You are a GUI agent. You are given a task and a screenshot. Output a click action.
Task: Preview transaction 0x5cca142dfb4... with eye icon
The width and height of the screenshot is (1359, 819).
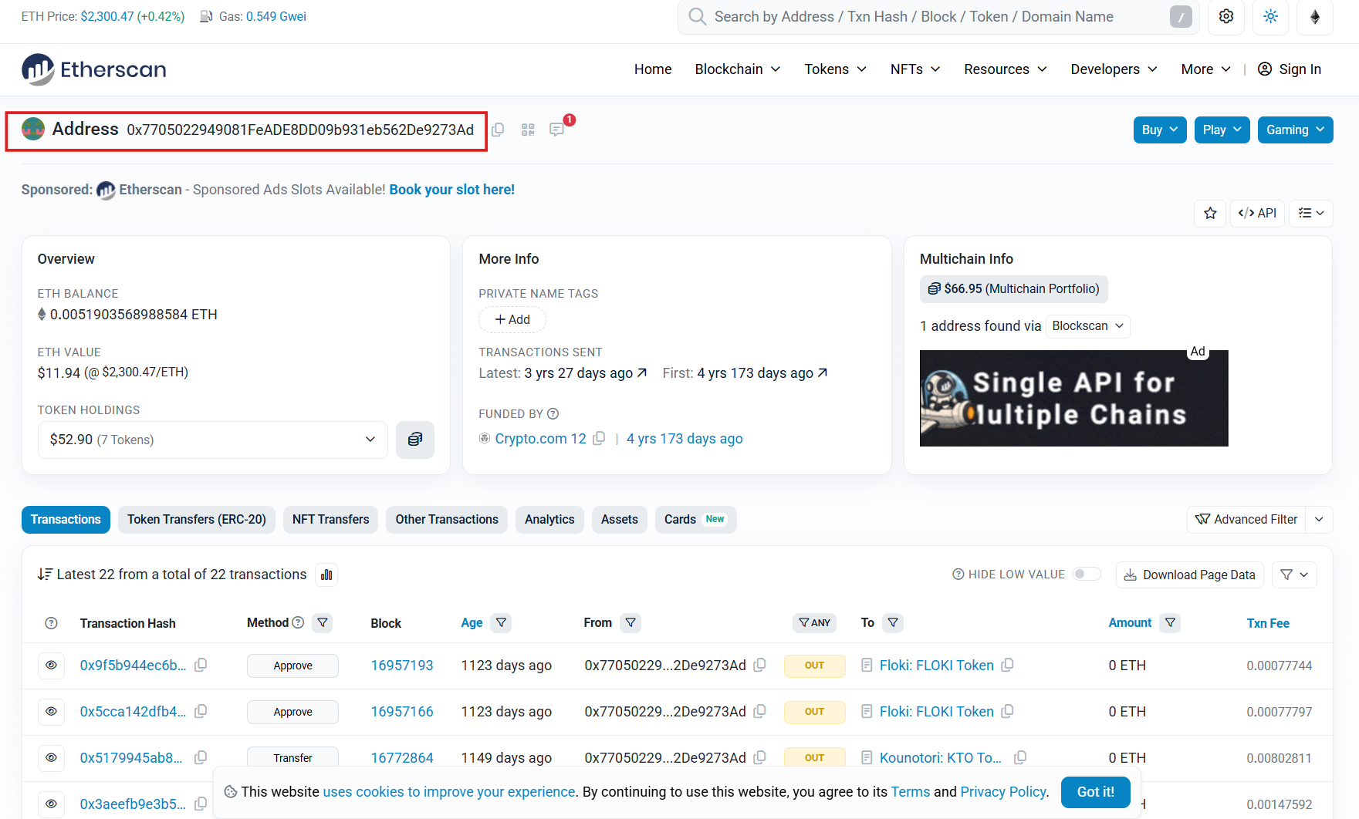point(52,711)
